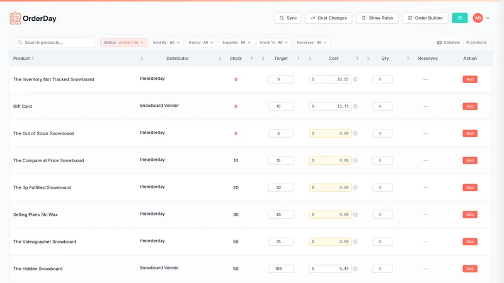This screenshot has width=504, height=283.
Task: Click the OrderDay logo icon
Action: pyautogui.click(x=15, y=18)
